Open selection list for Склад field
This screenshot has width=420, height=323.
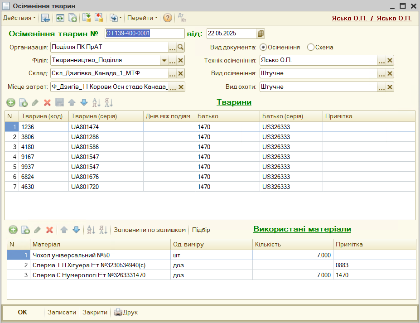click(x=172, y=74)
